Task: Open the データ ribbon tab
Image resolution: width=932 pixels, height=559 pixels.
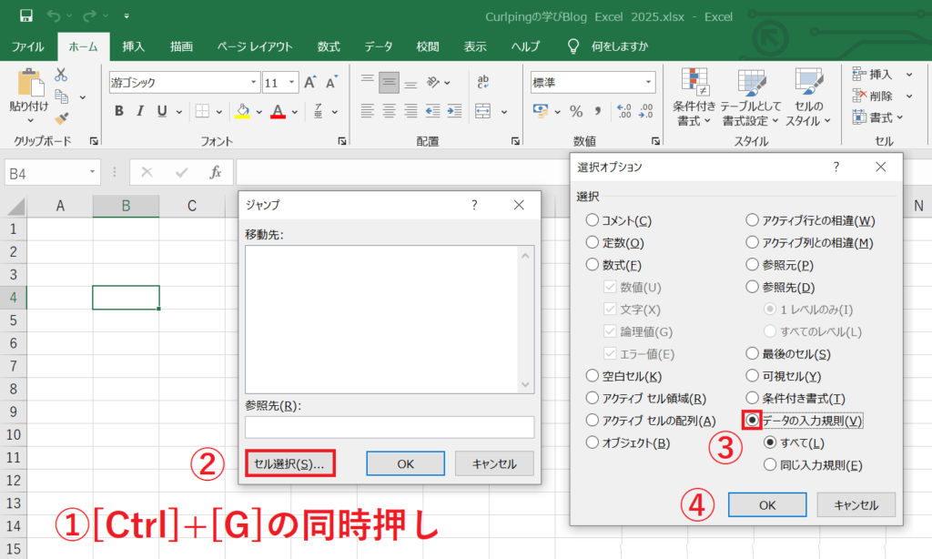Action: click(x=379, y=46)
